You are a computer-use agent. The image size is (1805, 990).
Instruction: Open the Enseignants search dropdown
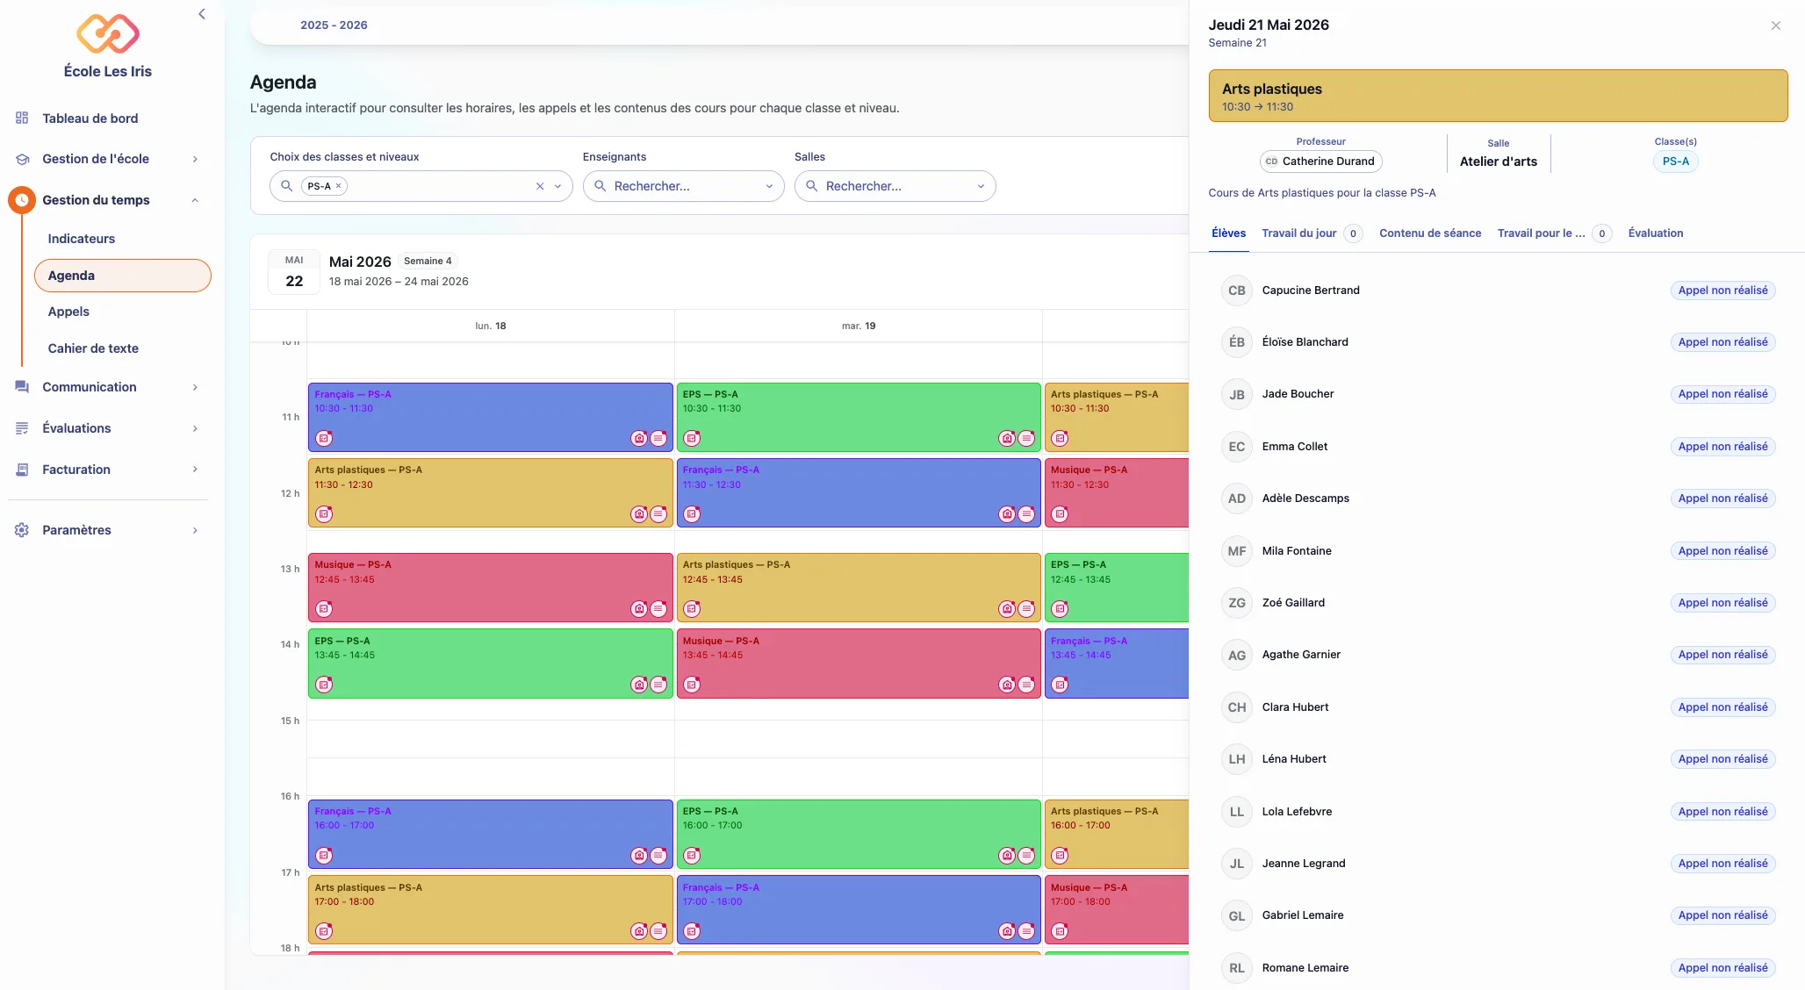tap(683, 186)
